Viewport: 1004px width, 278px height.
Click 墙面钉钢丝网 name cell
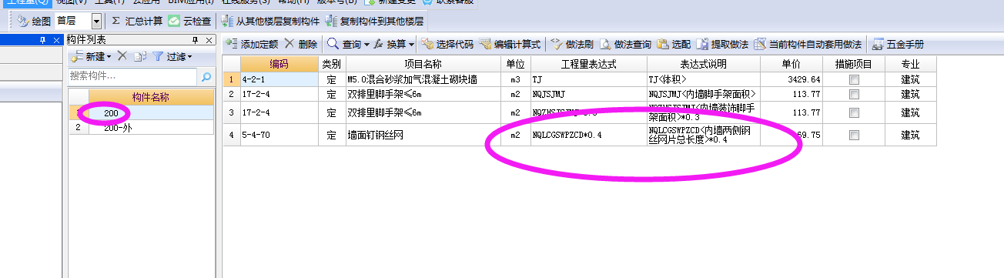[423, 136]
